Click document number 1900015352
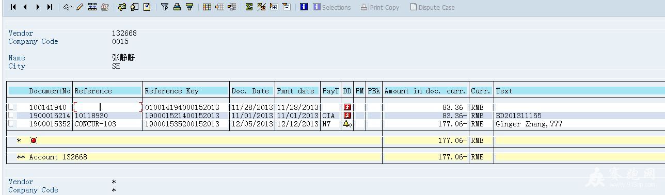The image size is (665, 195). (50, 124)
